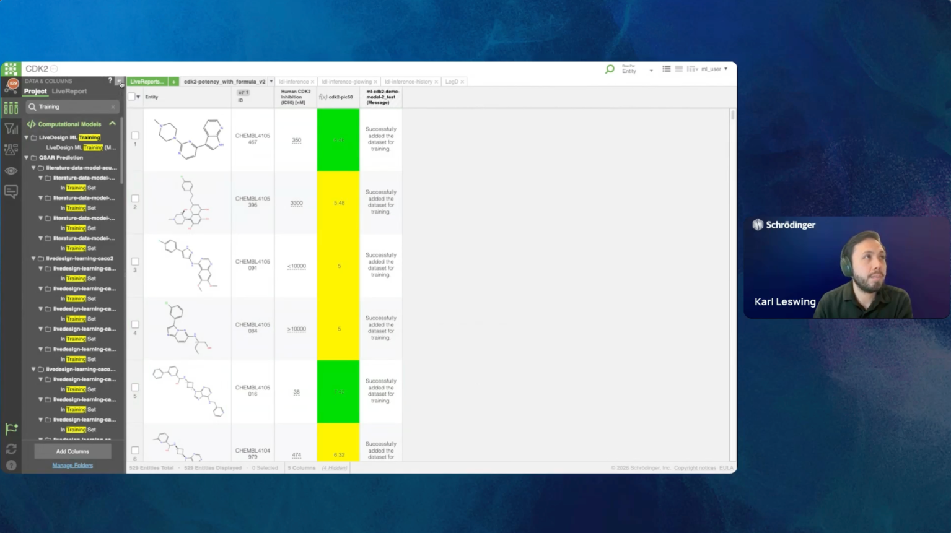The height and width of the screenshot is (533, 951).
Task: Click the Training search input field
Action: coord(73,107)
